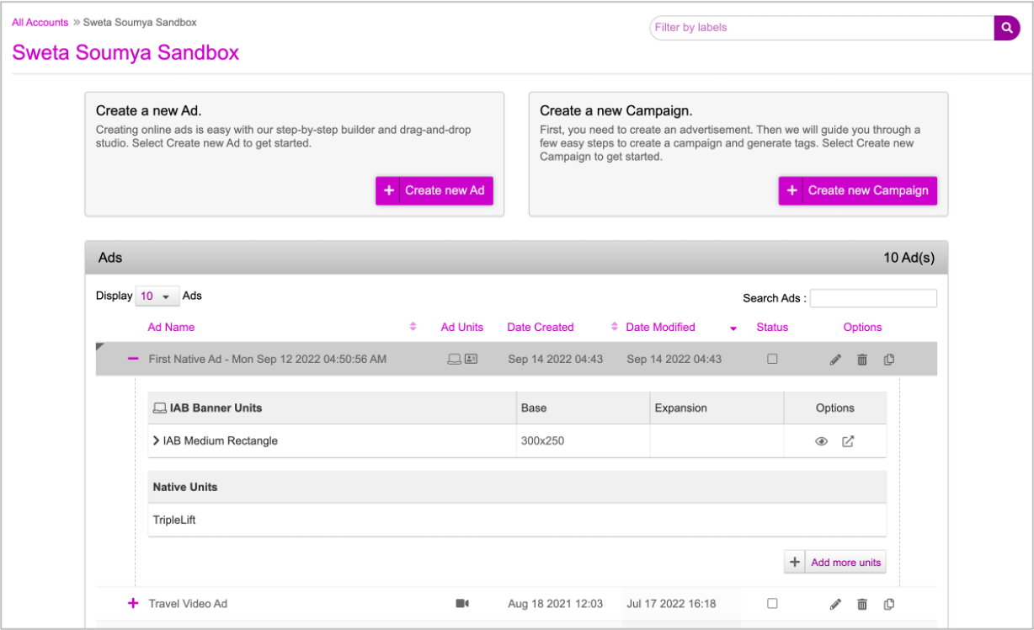This screenshot has height=630, width=1034.
Task: Edit the First Native Ad with pencil icon
Action: (835, 360)
